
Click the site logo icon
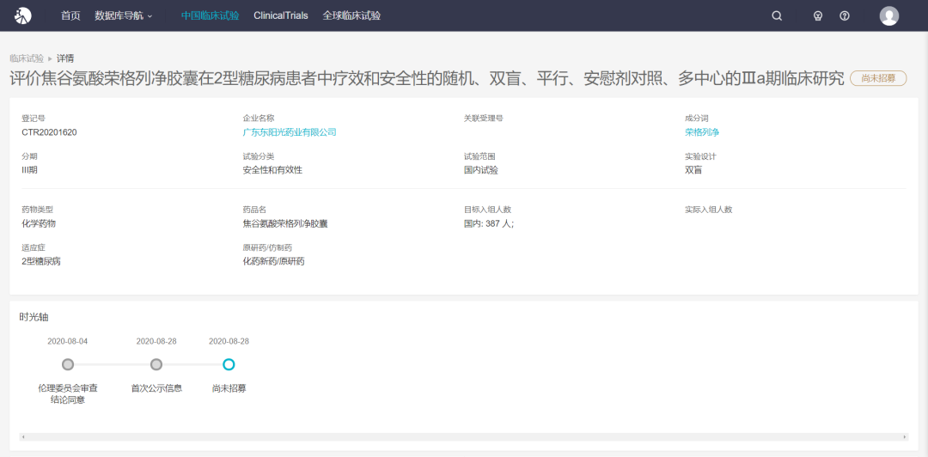[22, 16]
